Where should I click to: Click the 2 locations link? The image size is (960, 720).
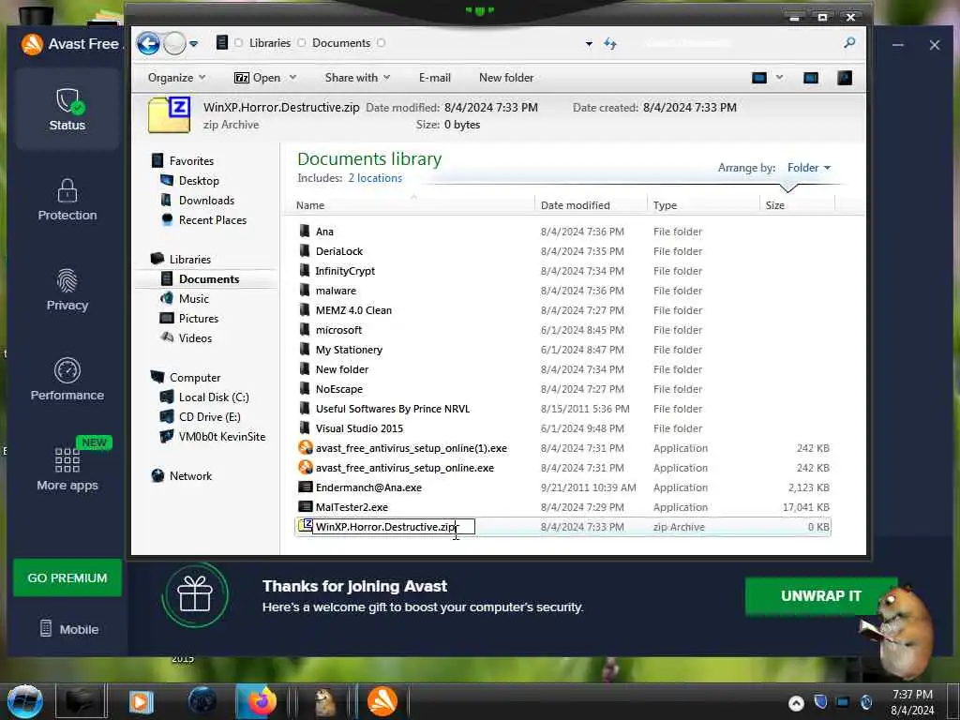click(x=375, y=178)
